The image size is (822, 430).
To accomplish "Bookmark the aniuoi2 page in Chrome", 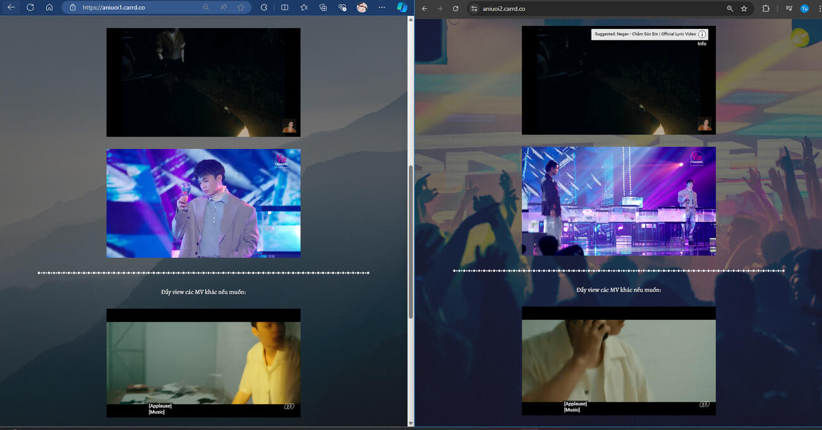I will click(744, 9).
